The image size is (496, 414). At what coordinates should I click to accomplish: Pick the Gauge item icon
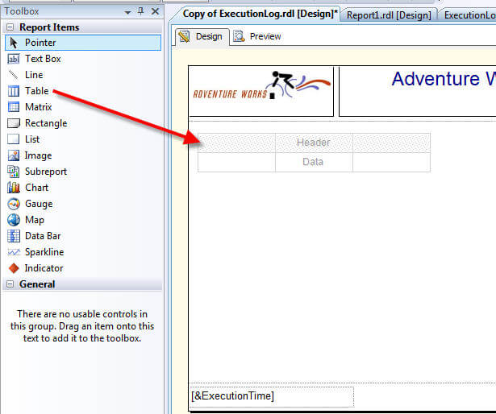13,204
